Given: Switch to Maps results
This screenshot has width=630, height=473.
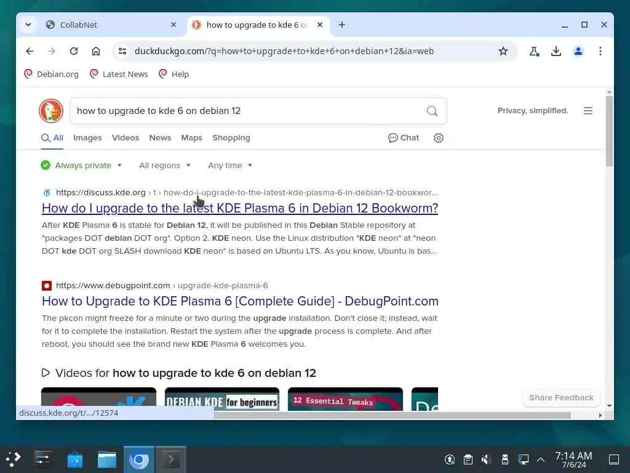Looking at the screenshot, I should click(192, 138).
